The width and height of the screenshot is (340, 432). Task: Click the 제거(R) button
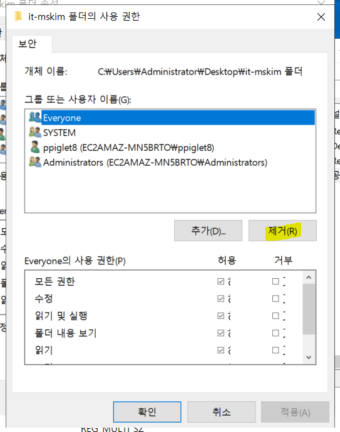(282, 231)
